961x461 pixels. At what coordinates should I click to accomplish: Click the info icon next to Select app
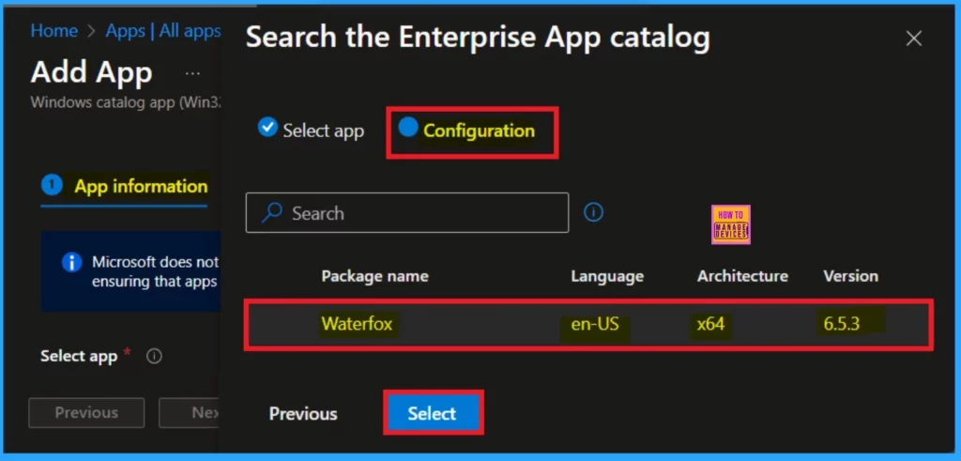click(155, 356)
